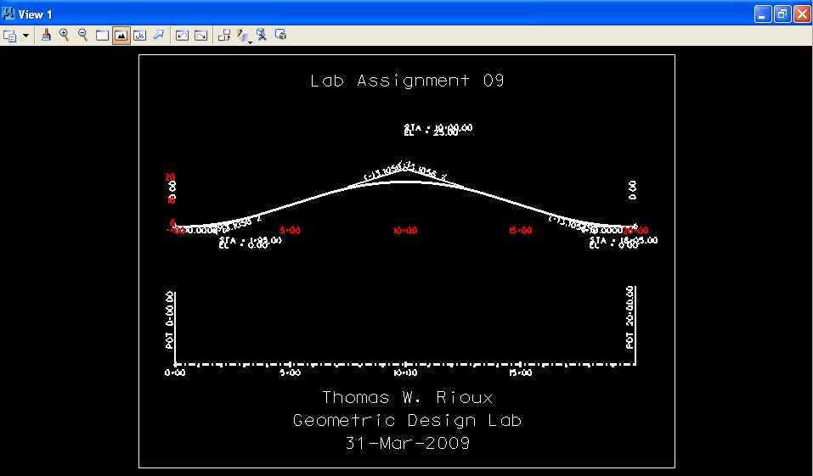Go back with View Previous
Viewport: 813px width, 476px height.
click(x=182, y=36)
